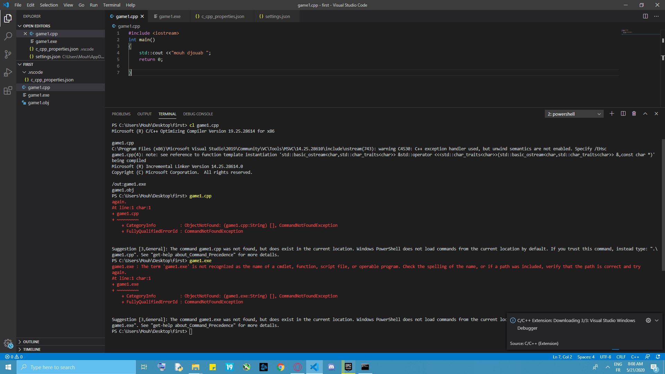The width and height of the screenshot is (665, 374).
Task: Open the Selection menu
Action: [x=49, y=5]
